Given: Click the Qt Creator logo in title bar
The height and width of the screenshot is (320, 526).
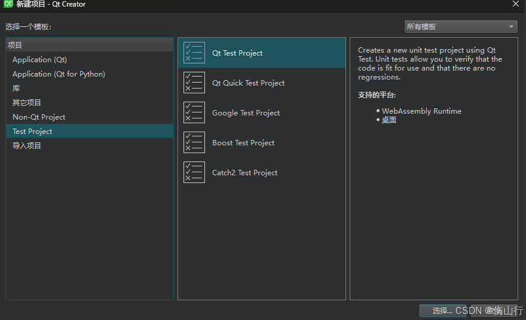Looking at the screenshot, I should (8, 4).
